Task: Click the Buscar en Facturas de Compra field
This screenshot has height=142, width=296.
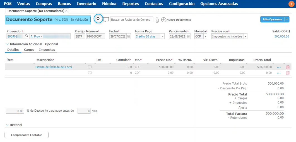Action: pyautogui.click(x=131, y=19)
